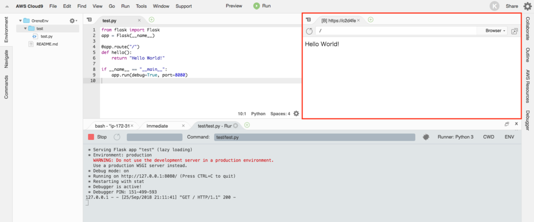This screenshot has height=222, width=534.
Task: Open the Collaborate side panel
Action: coord(528,29)
